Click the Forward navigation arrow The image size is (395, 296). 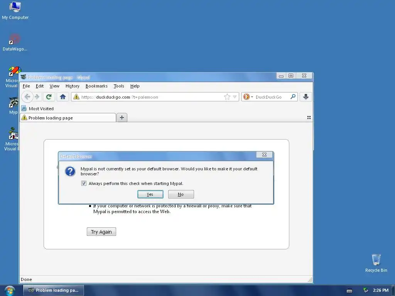(37, 97)
